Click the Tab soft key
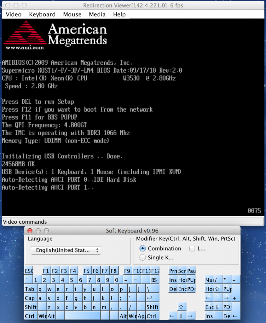266x323 pixels. (x=31, y=289)
